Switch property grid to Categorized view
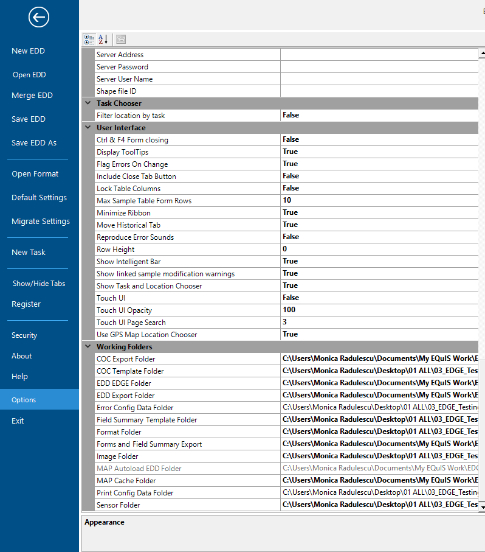Viewport: 485px width, 552px height. click(89, 40)
